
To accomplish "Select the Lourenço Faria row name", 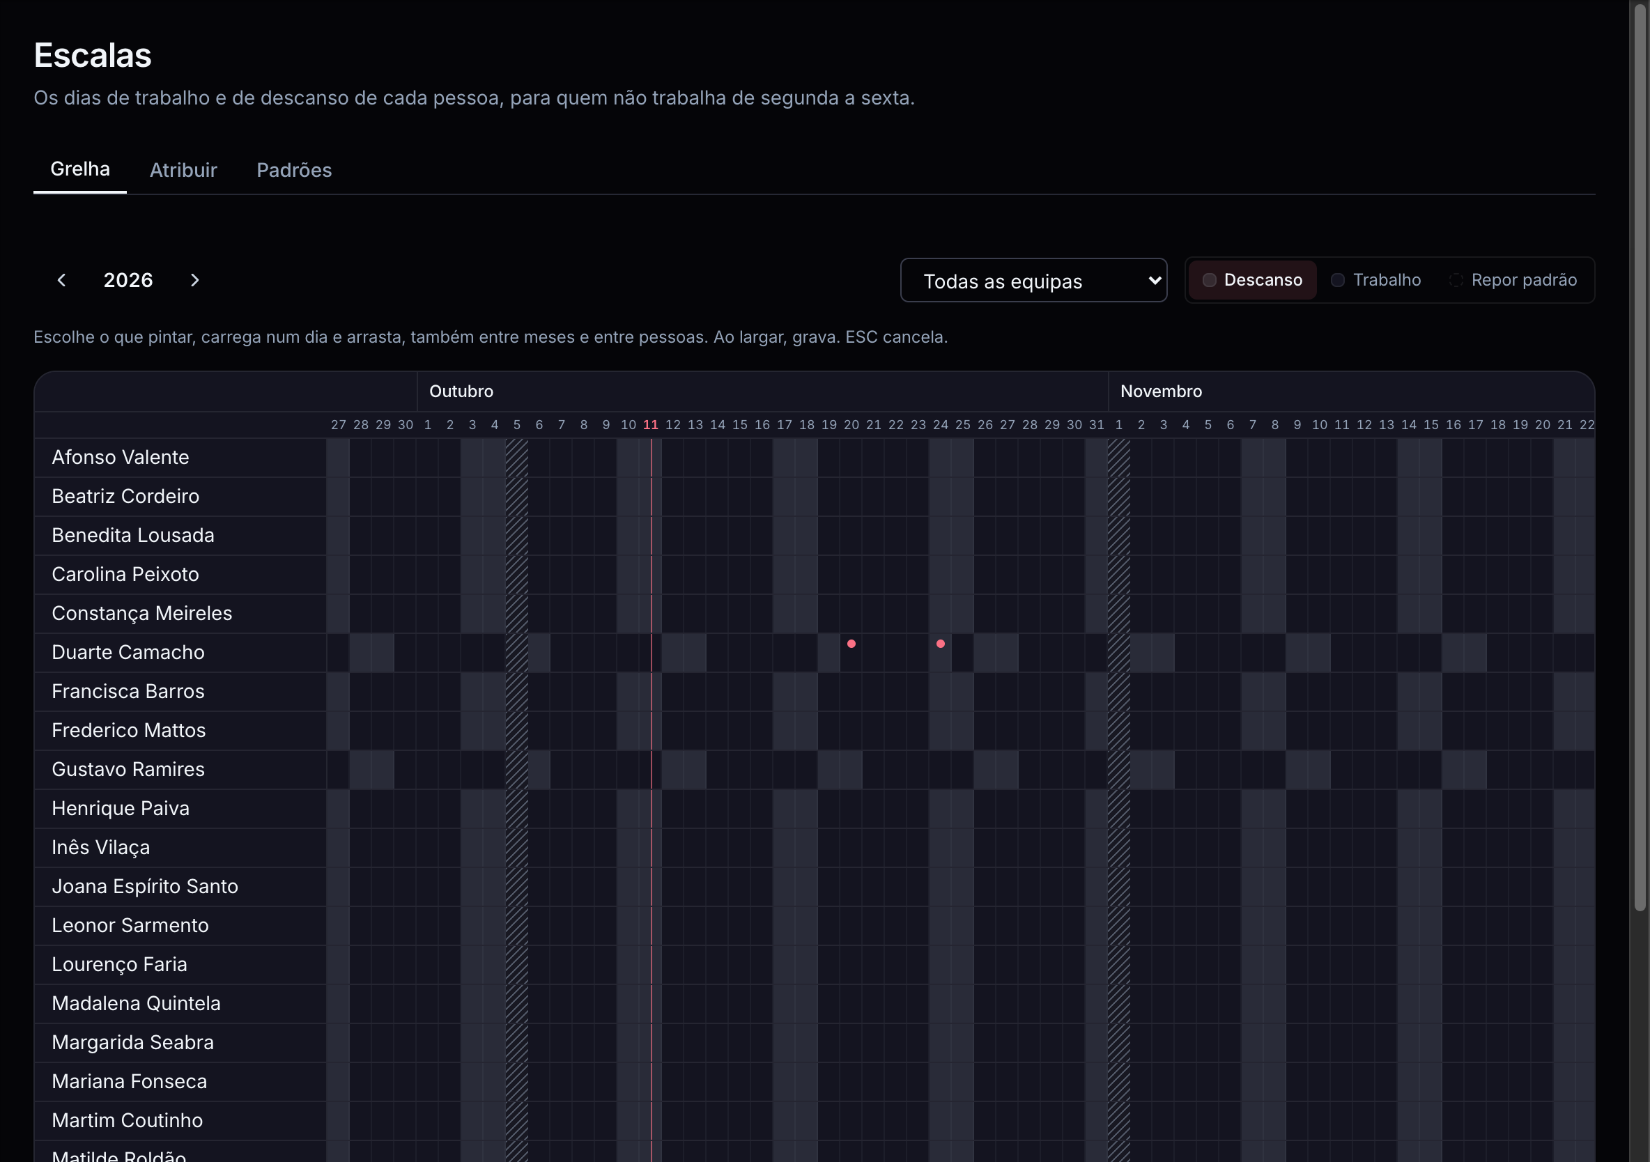I will (x=119, y=964).
